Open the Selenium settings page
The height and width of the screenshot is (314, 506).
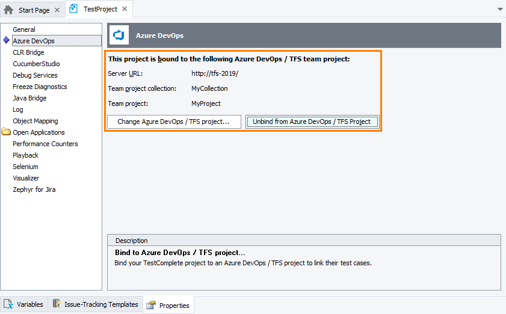pyautogui.click(x=25, y=167)
